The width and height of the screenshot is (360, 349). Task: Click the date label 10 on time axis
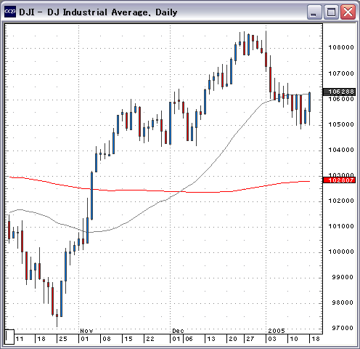point(294,339)
